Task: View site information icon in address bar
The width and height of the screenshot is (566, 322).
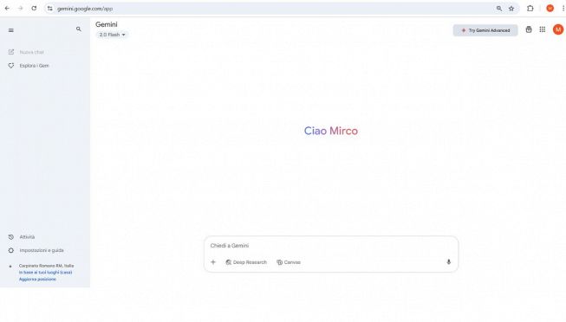Action: tap(49, 9)
